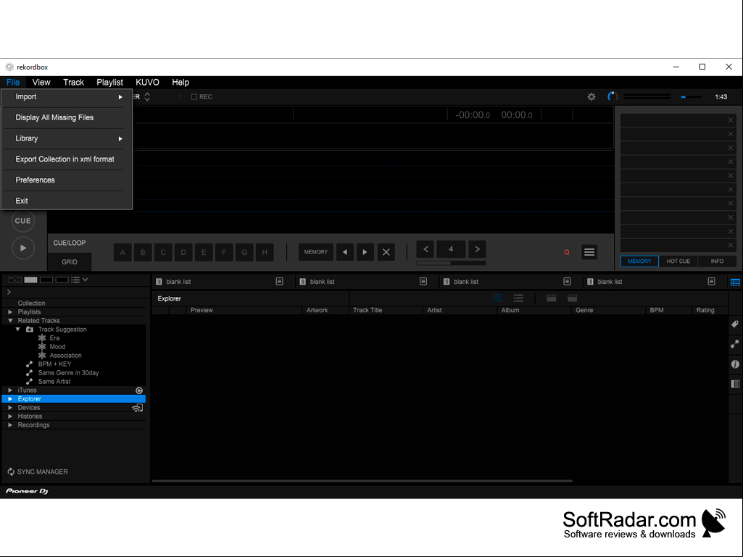Click the icon beside Association

tap(42, 355)
